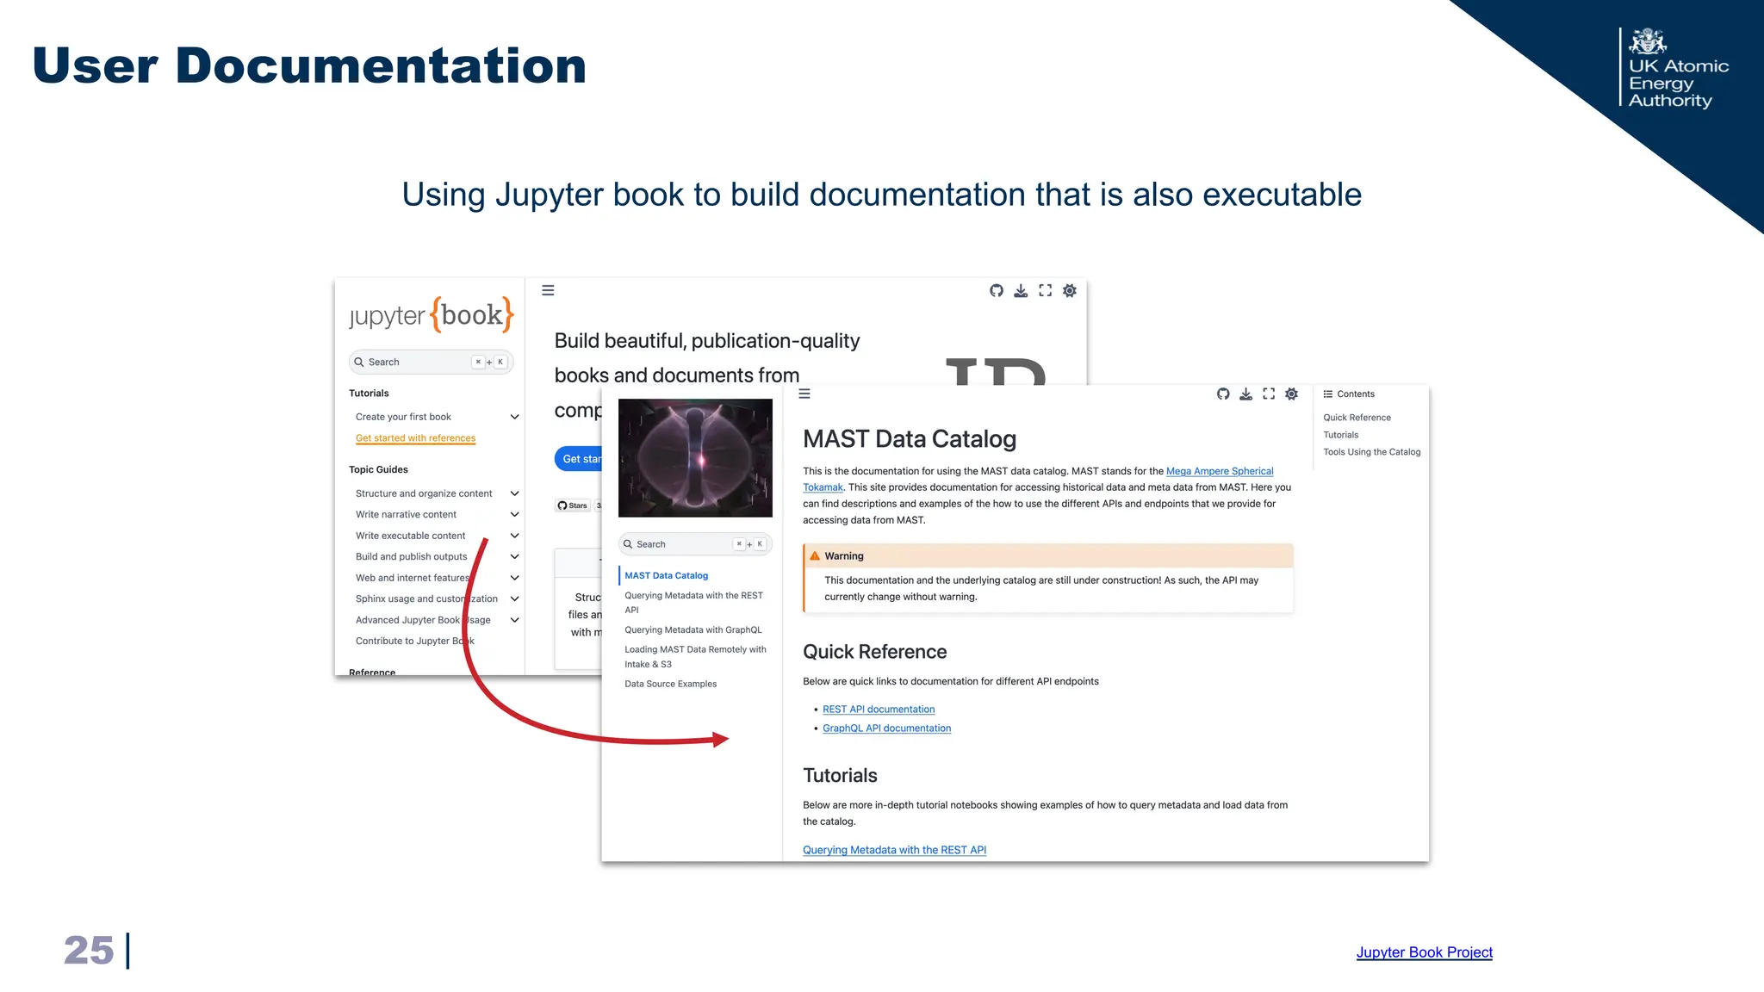Open Structure and organize content guide

424,493
